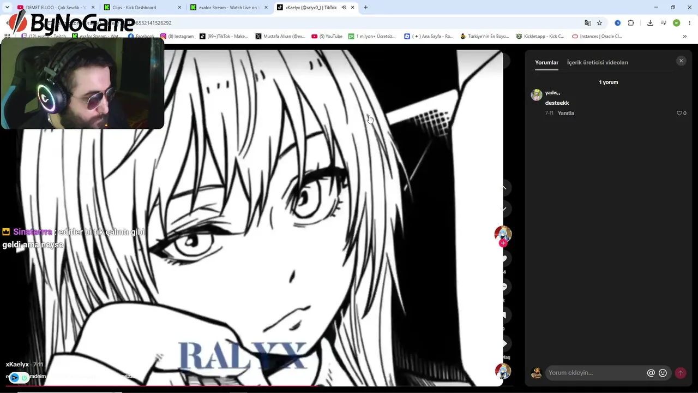This screenshot has height=393, width=698.
Task: Open the 1 milyon+ Ücretsiz bookmark
Action: (372, 37)
